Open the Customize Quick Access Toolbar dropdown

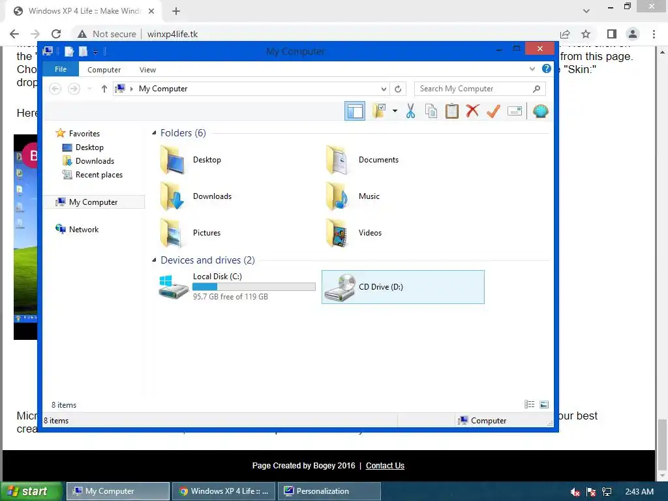tap(95, 52)
